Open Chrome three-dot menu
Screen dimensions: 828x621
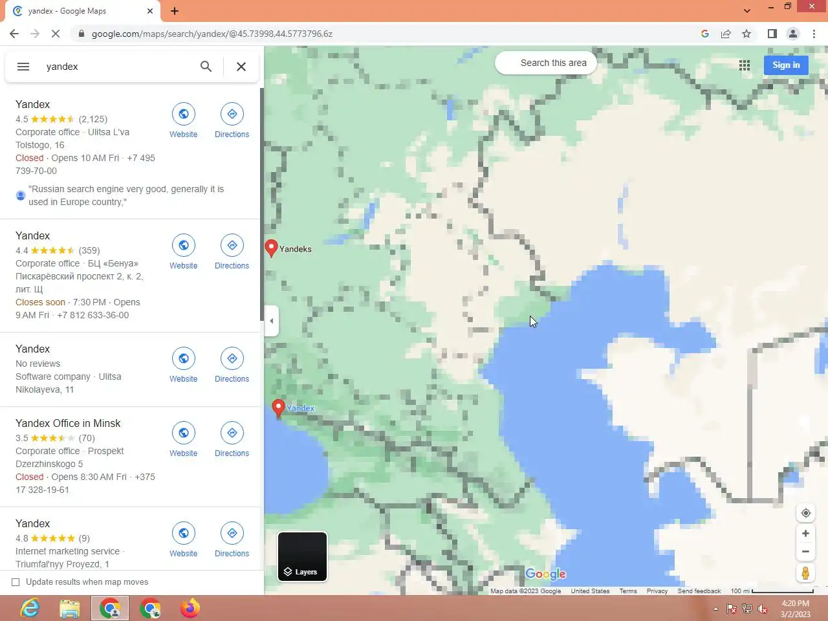[814, 34]
